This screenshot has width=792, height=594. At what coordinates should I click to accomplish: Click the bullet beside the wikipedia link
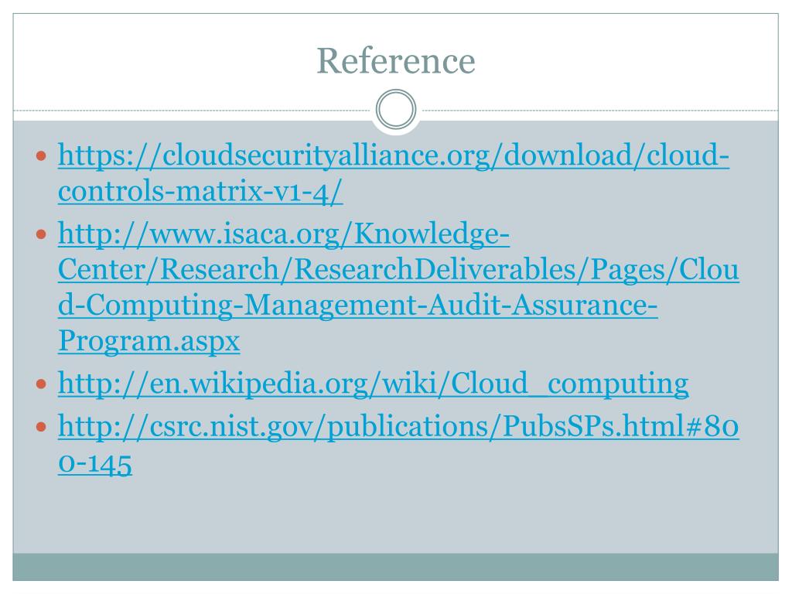coord(42,384)
